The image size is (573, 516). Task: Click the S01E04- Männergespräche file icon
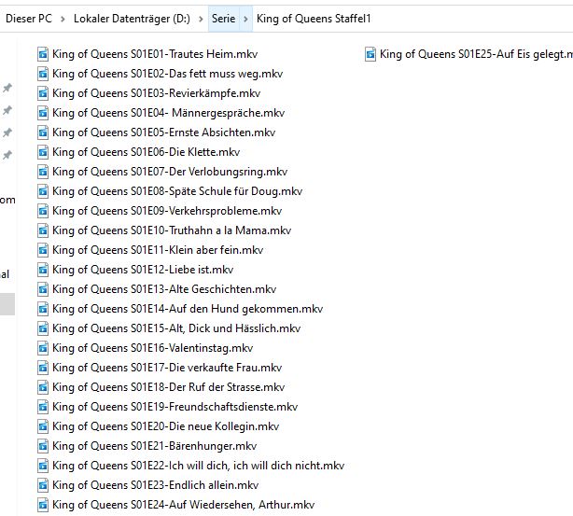43,113
